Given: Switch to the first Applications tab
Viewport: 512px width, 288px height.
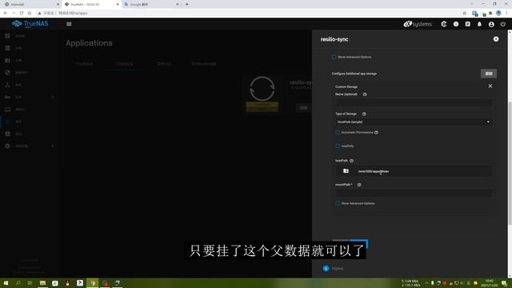Looking at the screenshot, I should click(x=84, y=64).
